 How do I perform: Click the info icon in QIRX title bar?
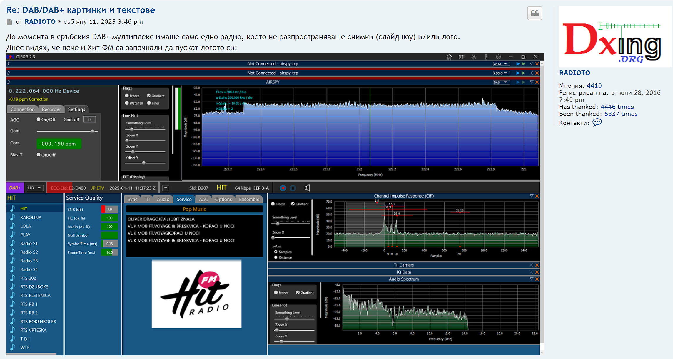[486, 57]
